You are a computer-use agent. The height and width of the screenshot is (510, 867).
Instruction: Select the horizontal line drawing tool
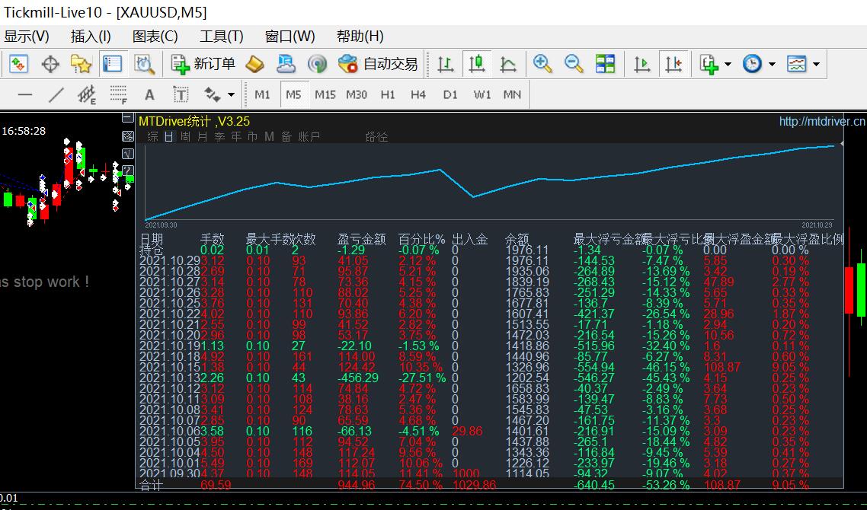click(x=25, y=95)
